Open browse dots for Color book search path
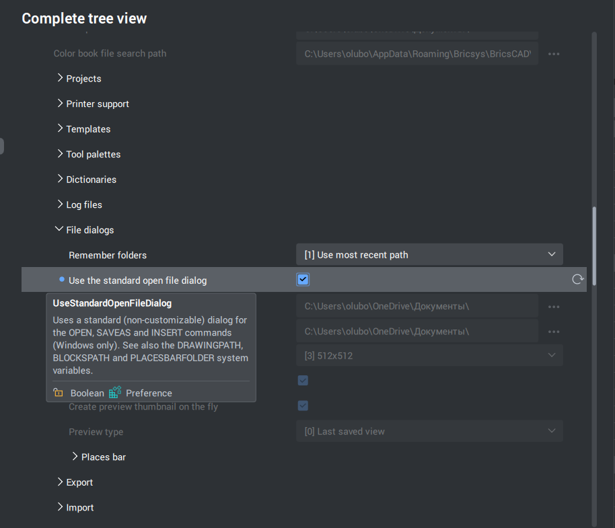This screenshot has width=615, height=528. click(x=553, y=54)
